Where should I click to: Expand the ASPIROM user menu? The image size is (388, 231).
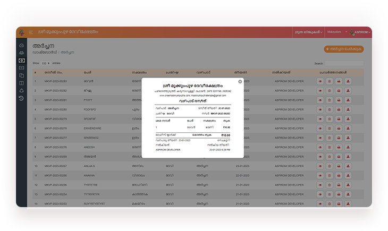point(360,32)
